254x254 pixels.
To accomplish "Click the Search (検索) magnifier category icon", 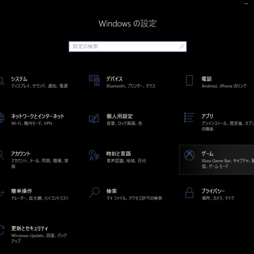I will [94, 192].
